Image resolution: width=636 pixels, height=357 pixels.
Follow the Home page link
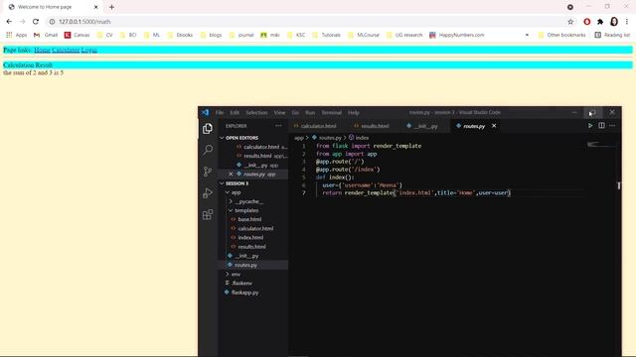[x=42, y=50]
